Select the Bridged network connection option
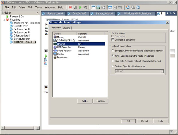This screenshot has width=178, height=135. (x=113, y=51)
